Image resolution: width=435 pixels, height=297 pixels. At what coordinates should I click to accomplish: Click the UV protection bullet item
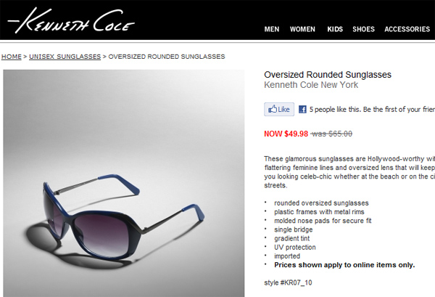tap(295, 248)
